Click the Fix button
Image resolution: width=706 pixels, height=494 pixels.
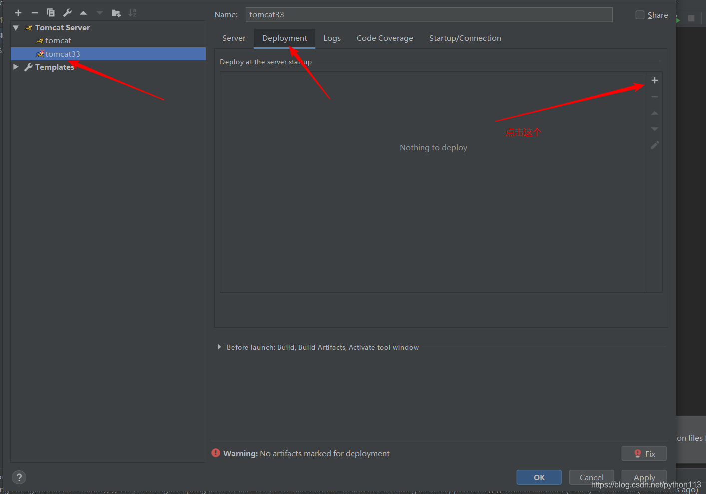[x=644, y=454]
